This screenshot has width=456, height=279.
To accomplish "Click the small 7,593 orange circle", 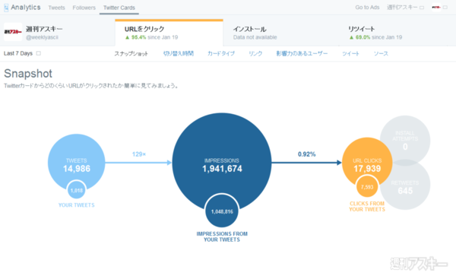I will [367, 187].
